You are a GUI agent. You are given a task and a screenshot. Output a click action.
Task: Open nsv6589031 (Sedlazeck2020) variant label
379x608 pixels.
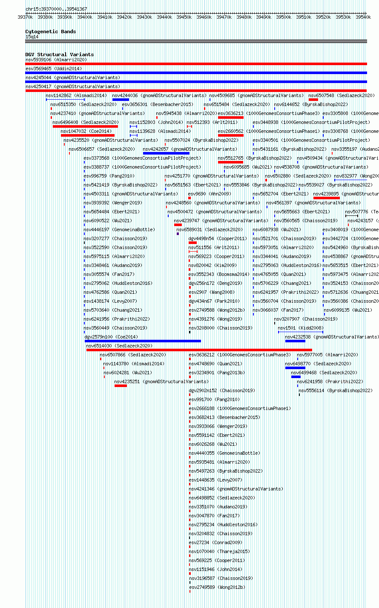click(x=210, y=229)
